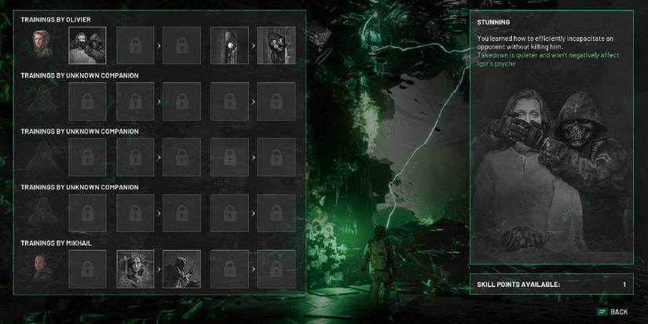648x324 pixels.
Task: Click last locked slot in second Unknown Companion row
Action: 276,157
